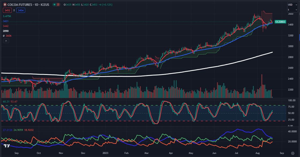Click the 3000 price axis label
This screenshot has height=157, width=300.
point(291,46)
